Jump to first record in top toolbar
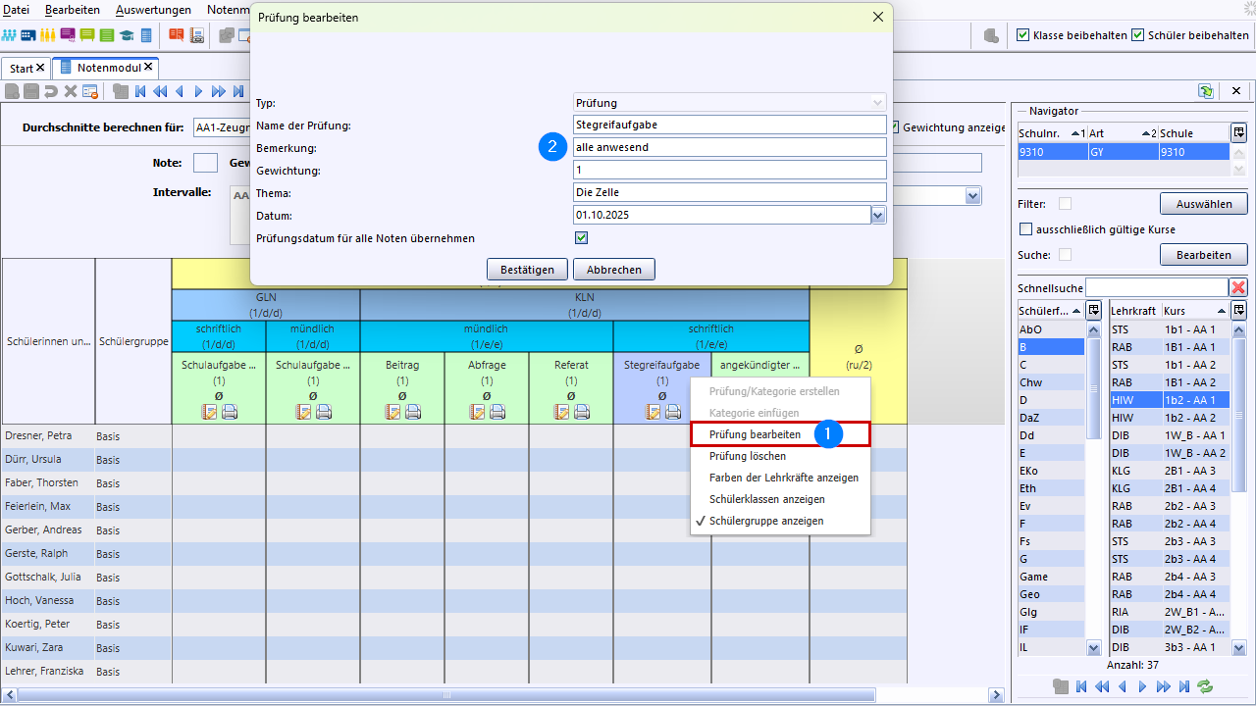Viewport: 1256px width, 706px height. pyautogui.click(x=140, y=91)
